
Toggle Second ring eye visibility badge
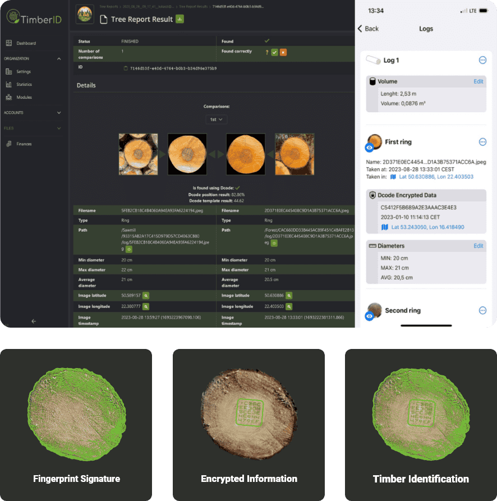point(369,316)
